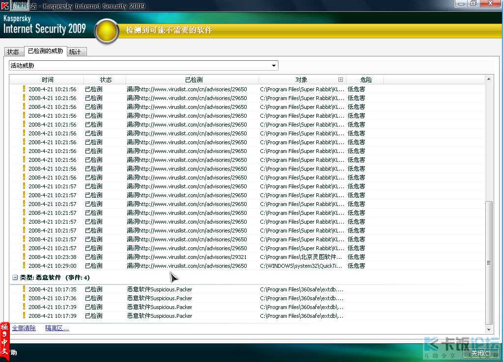This screenshot has height=362, width=503.
Task: Sort by the 状态 column header
Action: click(x=106, y=80)
